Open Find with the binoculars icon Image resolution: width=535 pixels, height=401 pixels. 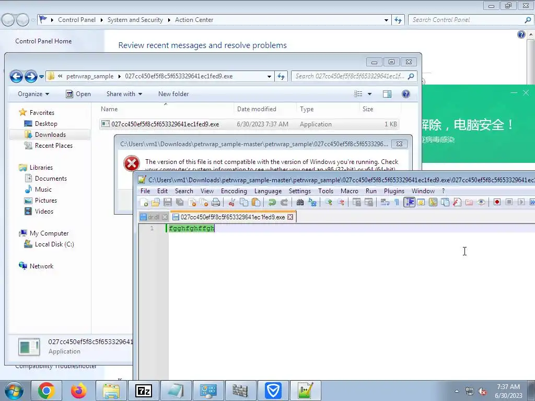point(300,202)
